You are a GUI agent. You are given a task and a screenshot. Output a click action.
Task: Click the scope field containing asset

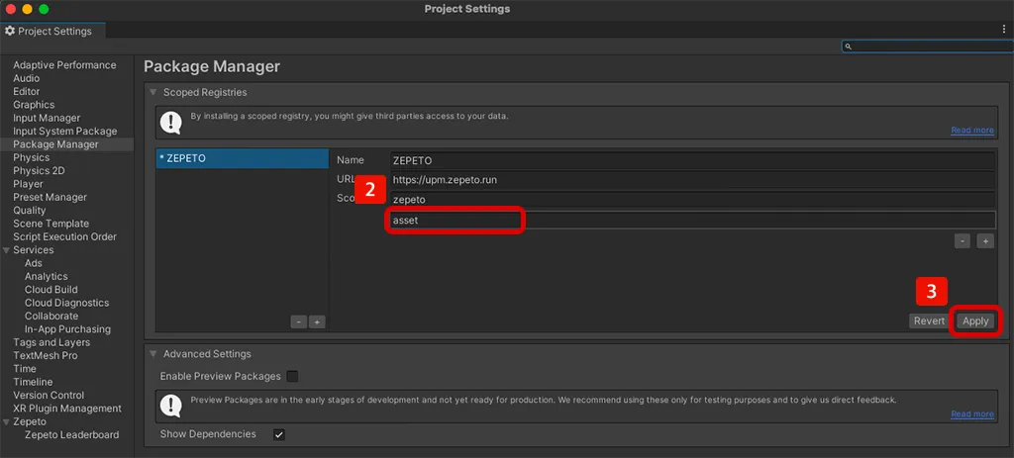coord(692,220)
